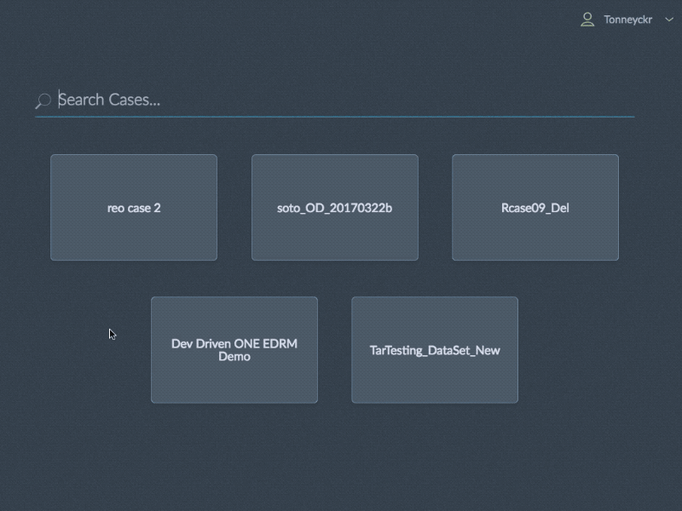682x511 pixels.
Task: Open Dev Driven ONE EDRM Demo case
Action: point(234,350)
